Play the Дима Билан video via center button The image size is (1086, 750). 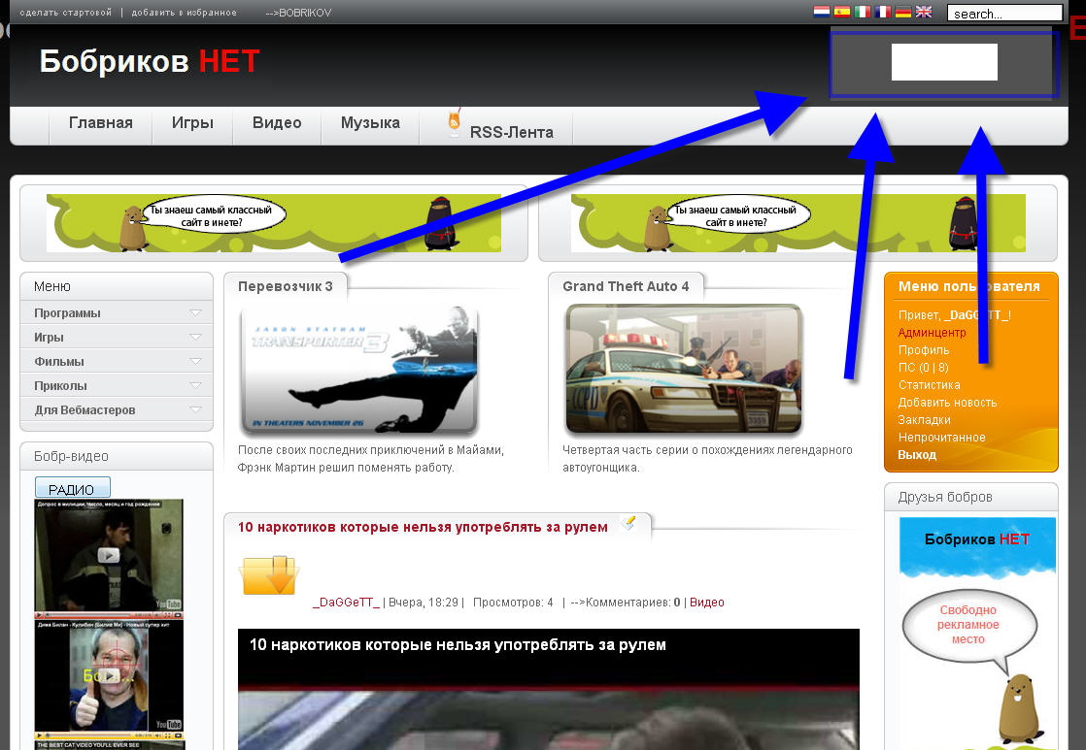tap(109, 675)
